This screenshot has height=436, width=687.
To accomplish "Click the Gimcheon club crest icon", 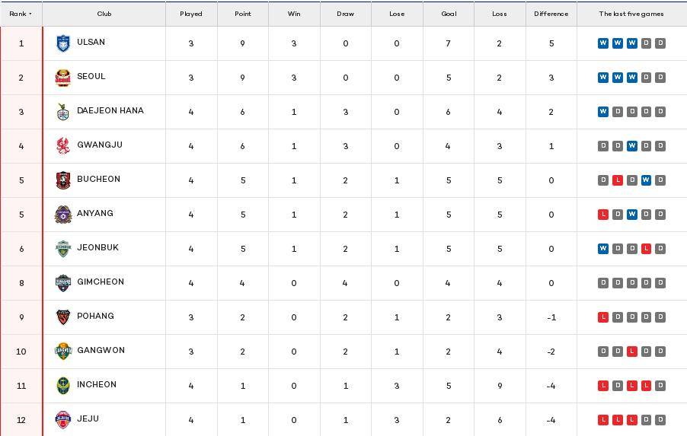I will [x=63, y=283].
